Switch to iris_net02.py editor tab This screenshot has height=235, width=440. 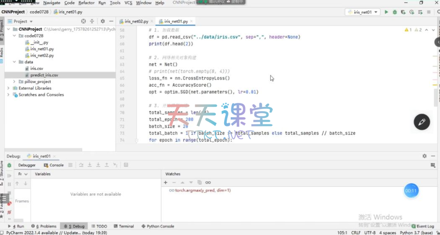(x=136, y=21)
